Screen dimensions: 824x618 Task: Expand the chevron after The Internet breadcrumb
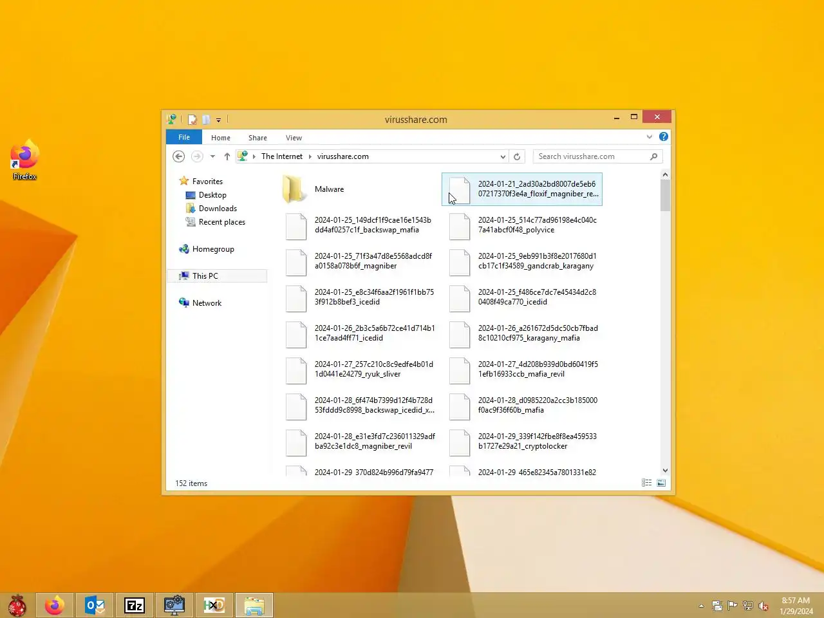pos(310,156)
